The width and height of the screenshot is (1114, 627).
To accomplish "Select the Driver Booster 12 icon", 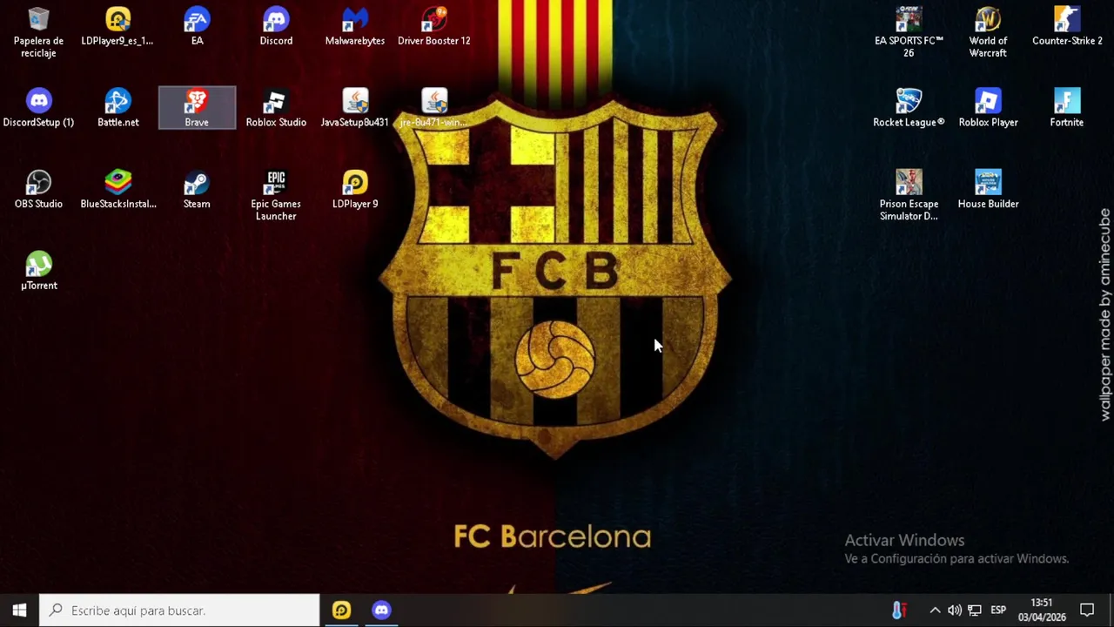I will [x=434, y=26].
